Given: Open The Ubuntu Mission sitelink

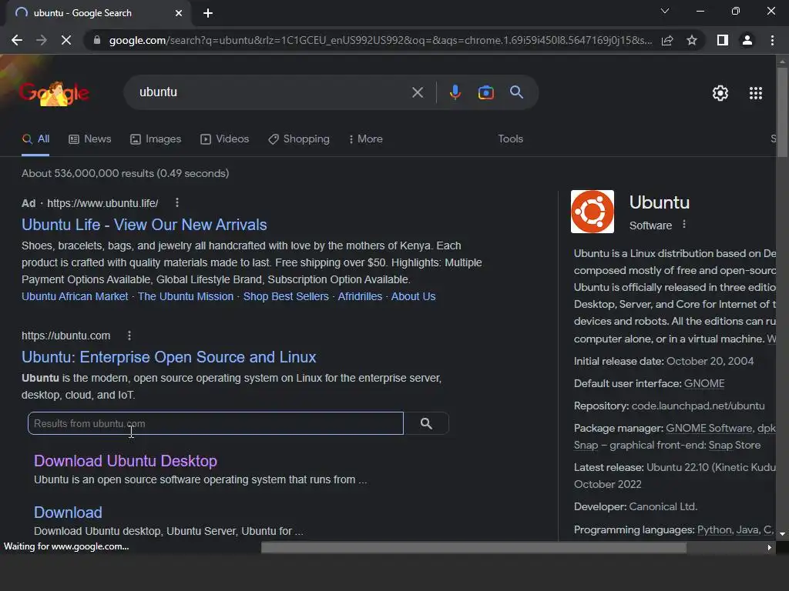Looking at the screenshot, I should tap(186, 296).
